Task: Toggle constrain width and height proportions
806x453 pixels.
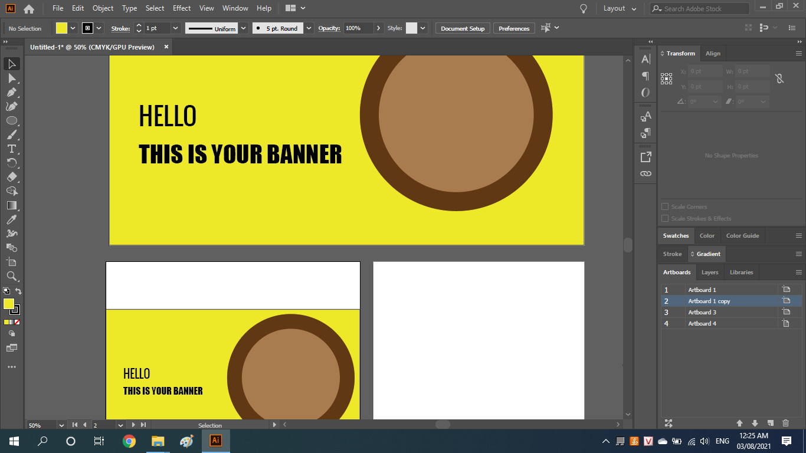Action: point(779,78)
